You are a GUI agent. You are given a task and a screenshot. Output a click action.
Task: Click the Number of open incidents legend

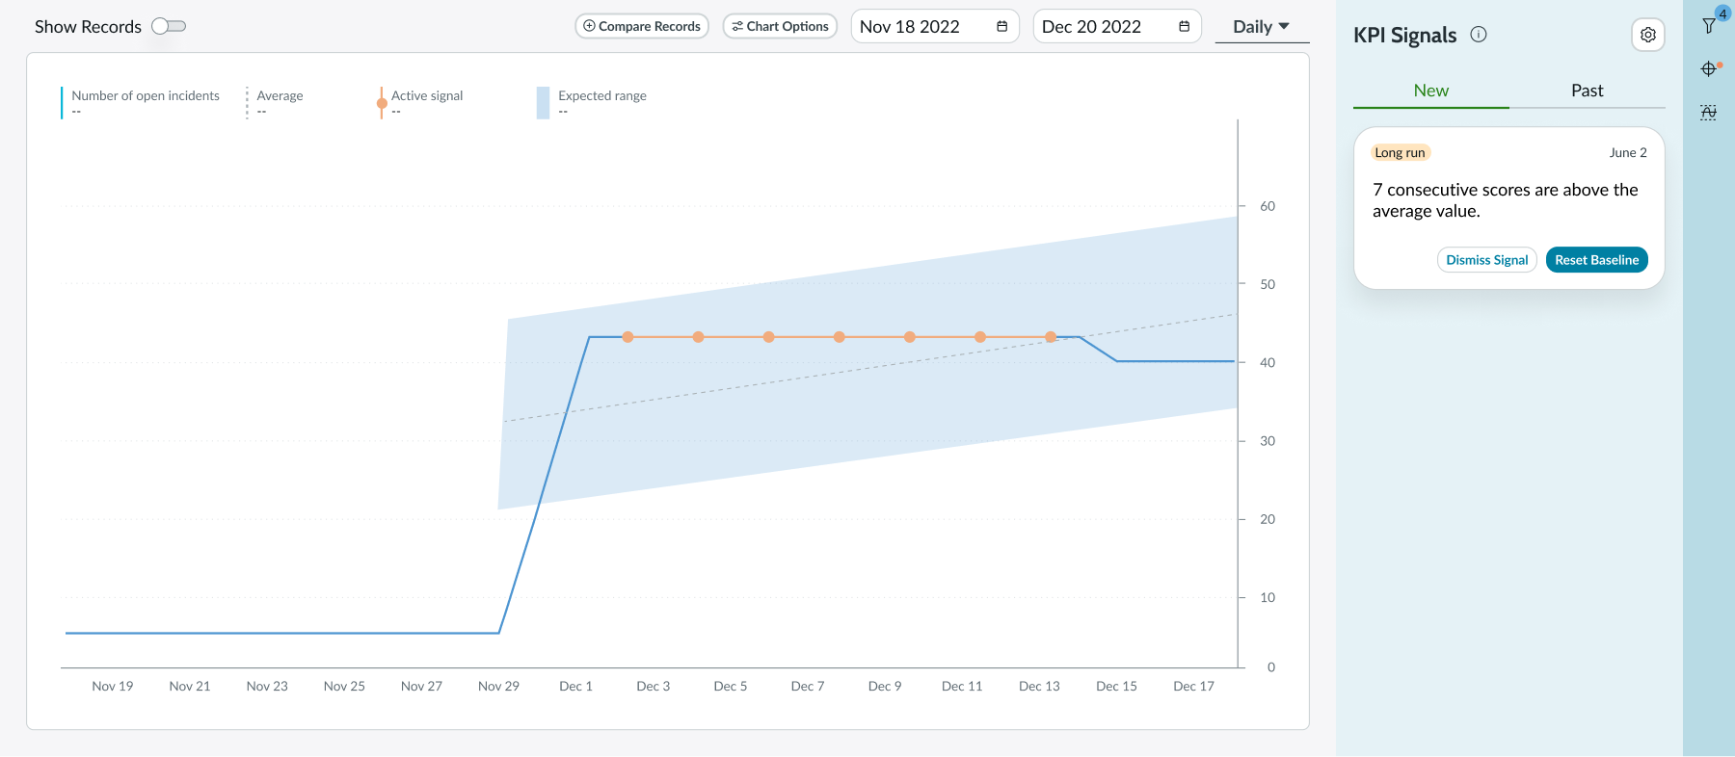tap(145, 96)
